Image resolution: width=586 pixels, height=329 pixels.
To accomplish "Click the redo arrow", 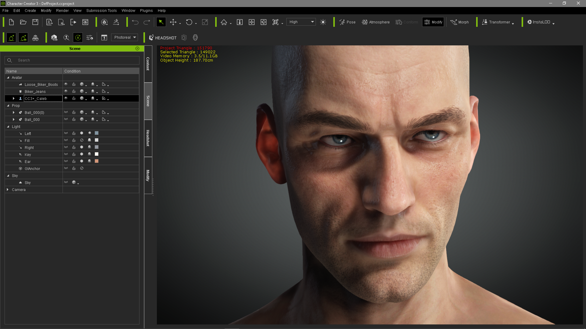I will click(x=147, y=22).
